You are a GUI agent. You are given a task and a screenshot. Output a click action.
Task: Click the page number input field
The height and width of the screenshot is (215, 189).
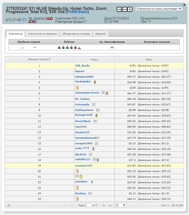point(88,205)
